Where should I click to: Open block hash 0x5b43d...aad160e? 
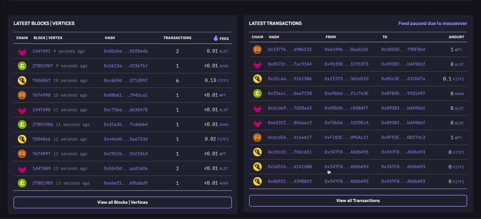[x=126, y=168]
